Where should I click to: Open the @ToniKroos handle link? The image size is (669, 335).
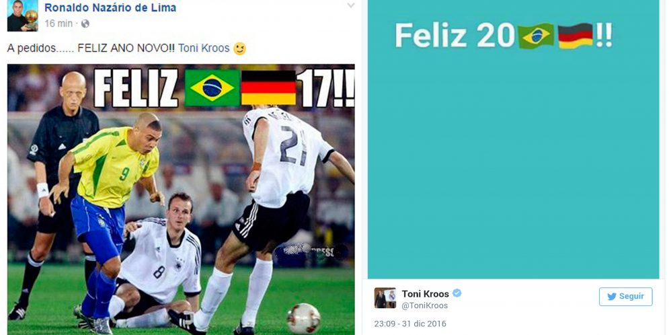tap(425, 305)
